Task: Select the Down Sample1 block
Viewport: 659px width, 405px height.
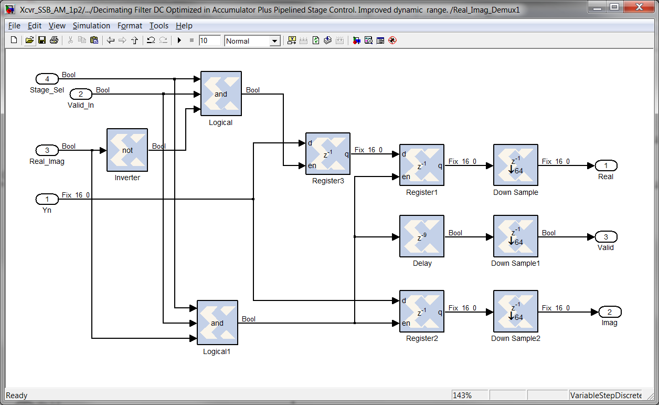Action: (516, 236)
